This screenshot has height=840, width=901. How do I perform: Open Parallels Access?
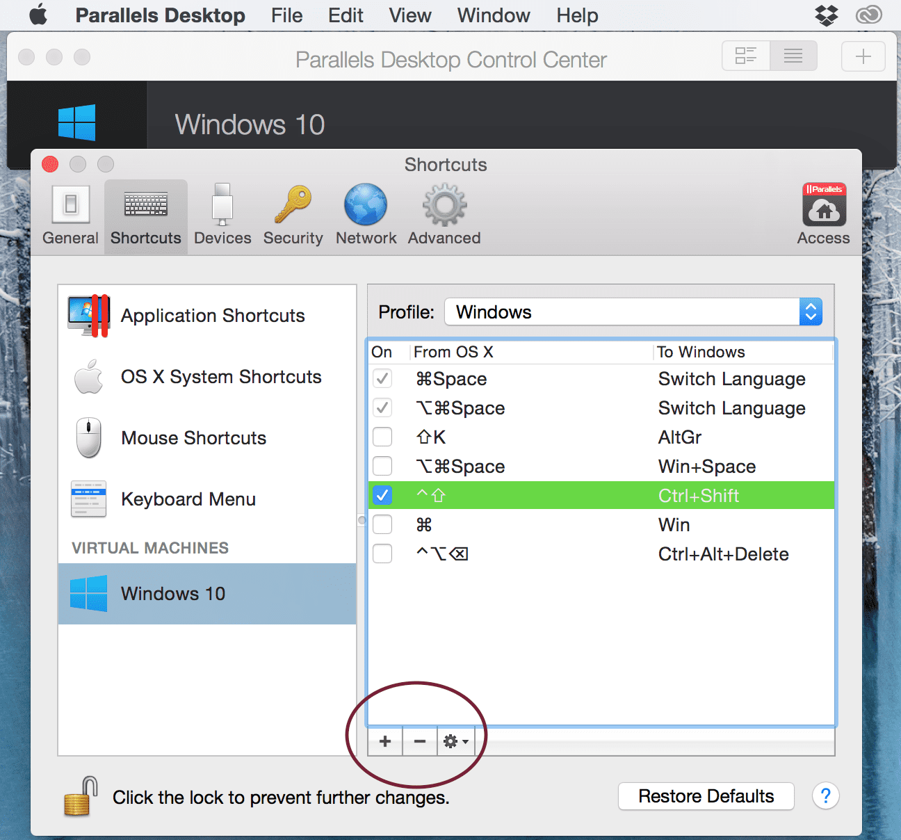pos(824,216)
